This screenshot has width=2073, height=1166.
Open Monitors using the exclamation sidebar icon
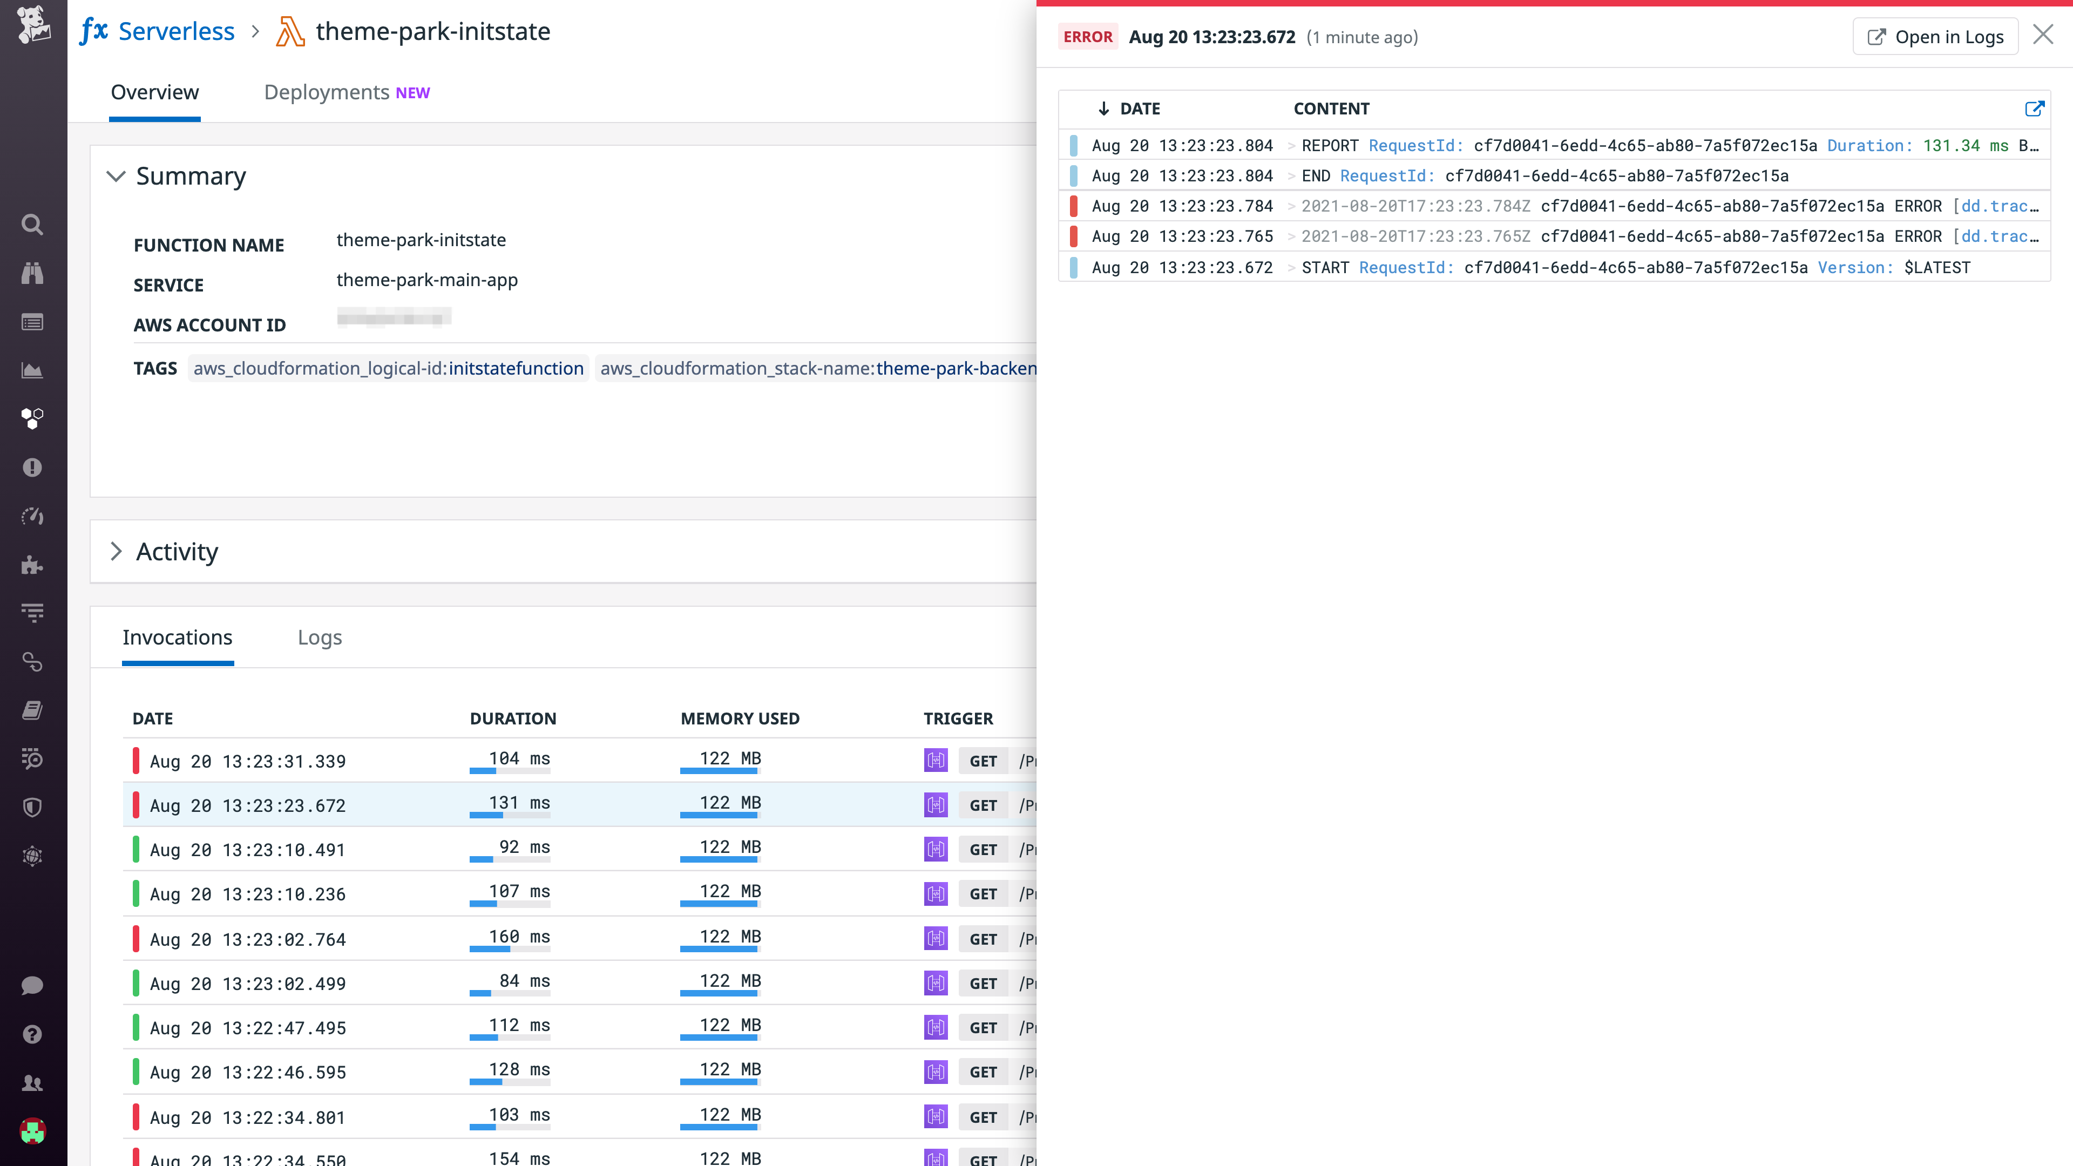pyautogui.click(x=32, y=467)
